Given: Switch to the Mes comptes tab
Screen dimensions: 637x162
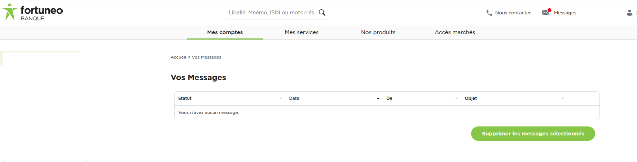Looking at the screenshot, I should coord(225,32).
